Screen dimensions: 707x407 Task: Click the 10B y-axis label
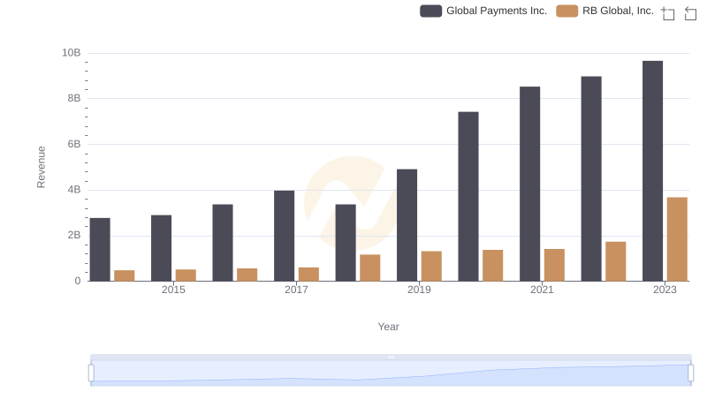pyautogui.click(x=72, y=53)
